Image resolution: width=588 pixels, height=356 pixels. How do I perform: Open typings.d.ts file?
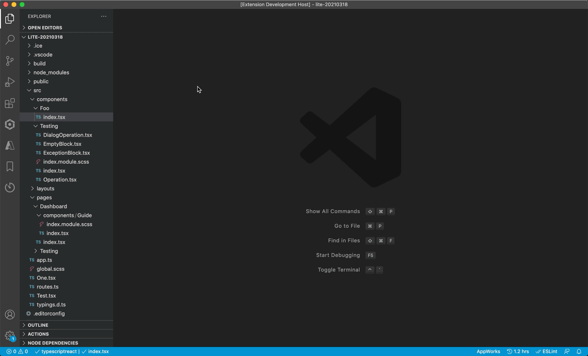click(x=66, y=305)
